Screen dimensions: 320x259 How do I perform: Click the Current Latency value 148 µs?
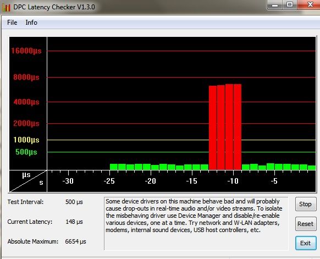[74, 222]
